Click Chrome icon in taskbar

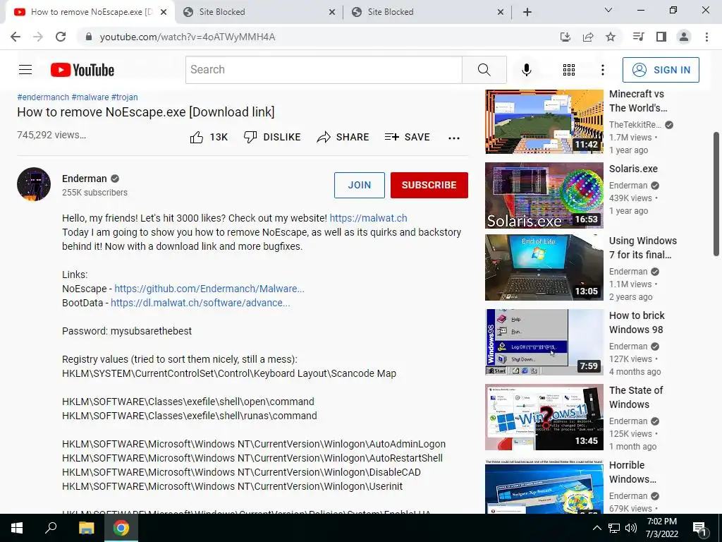(121, 528)
